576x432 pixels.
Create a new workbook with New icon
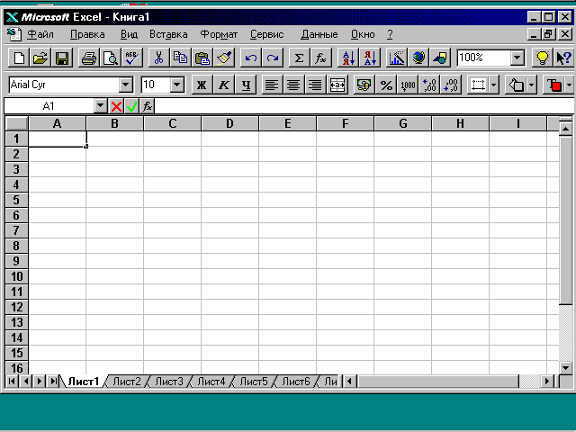19,58
